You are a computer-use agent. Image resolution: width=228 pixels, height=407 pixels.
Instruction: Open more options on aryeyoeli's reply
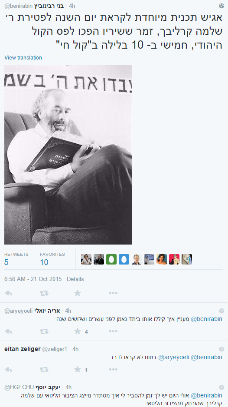pyautogui.click(x=113, y=331)
